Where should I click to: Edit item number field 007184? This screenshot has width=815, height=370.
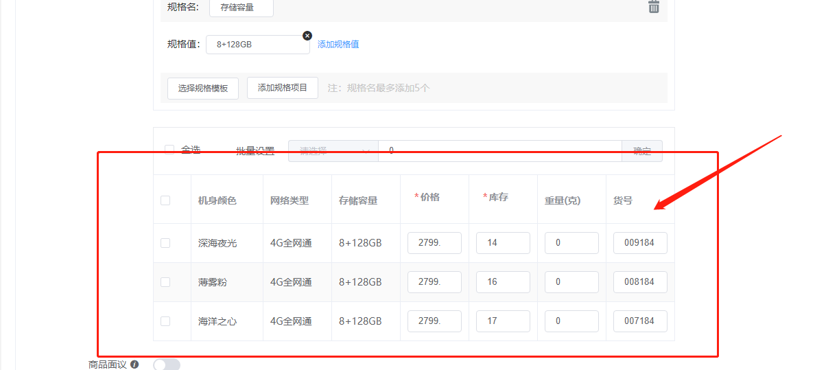pos(640,321)
